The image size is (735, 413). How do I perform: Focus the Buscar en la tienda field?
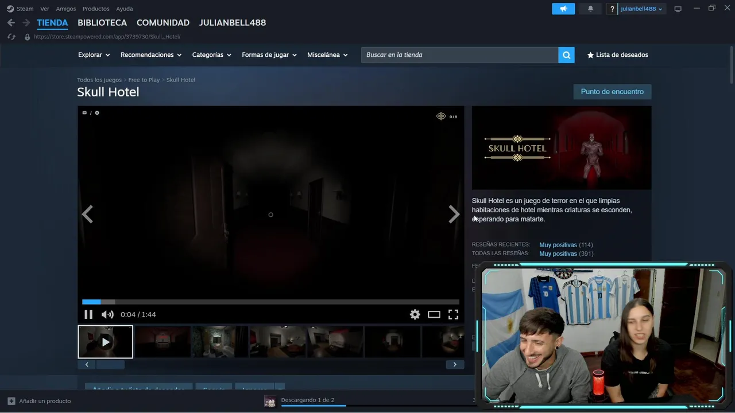(x=459, y=55)
